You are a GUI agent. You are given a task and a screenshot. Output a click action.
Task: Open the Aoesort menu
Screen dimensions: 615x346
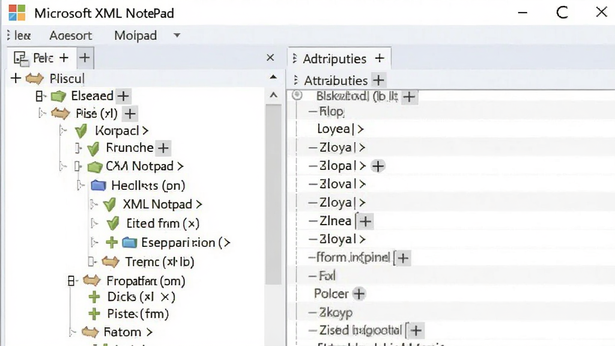tap(71, 35)
